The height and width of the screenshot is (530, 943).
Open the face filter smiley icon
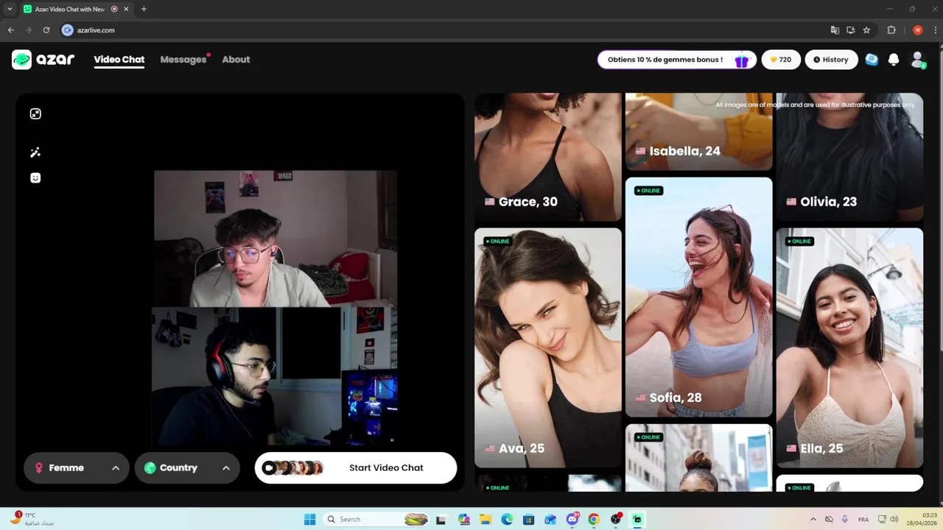(x=35, y=177)
